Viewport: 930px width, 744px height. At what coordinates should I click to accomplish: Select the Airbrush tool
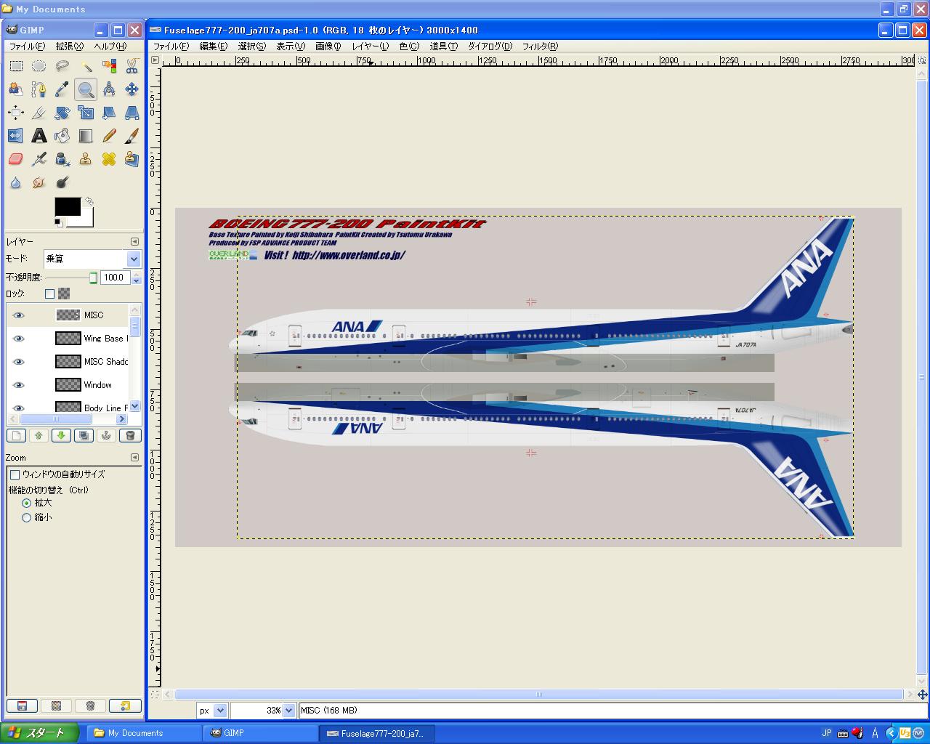(x=39, y=159)
